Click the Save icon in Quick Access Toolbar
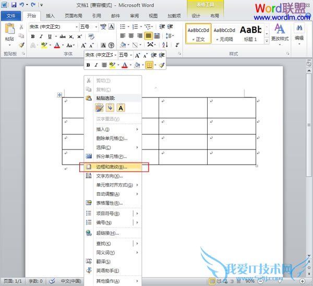This screenshot has height=286, width=313. coord(14,5)
